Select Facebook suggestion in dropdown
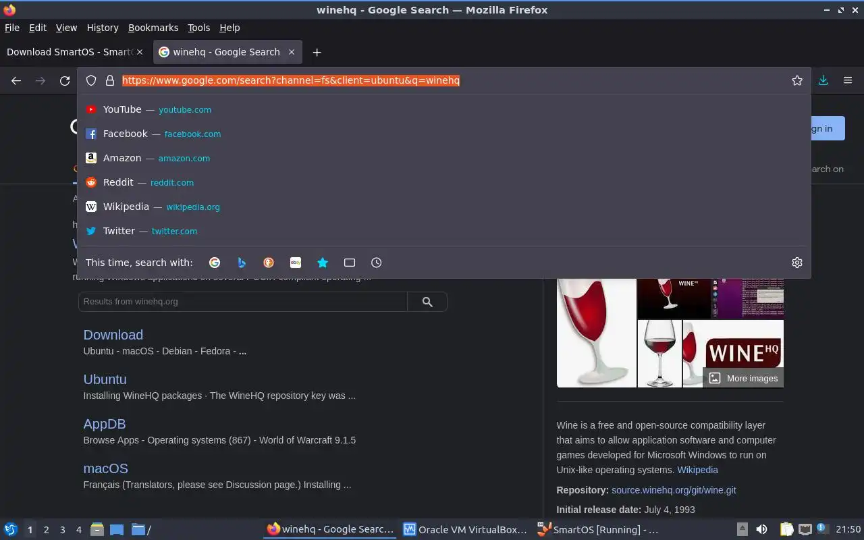The image size is (864, 540). coord(444,134)
